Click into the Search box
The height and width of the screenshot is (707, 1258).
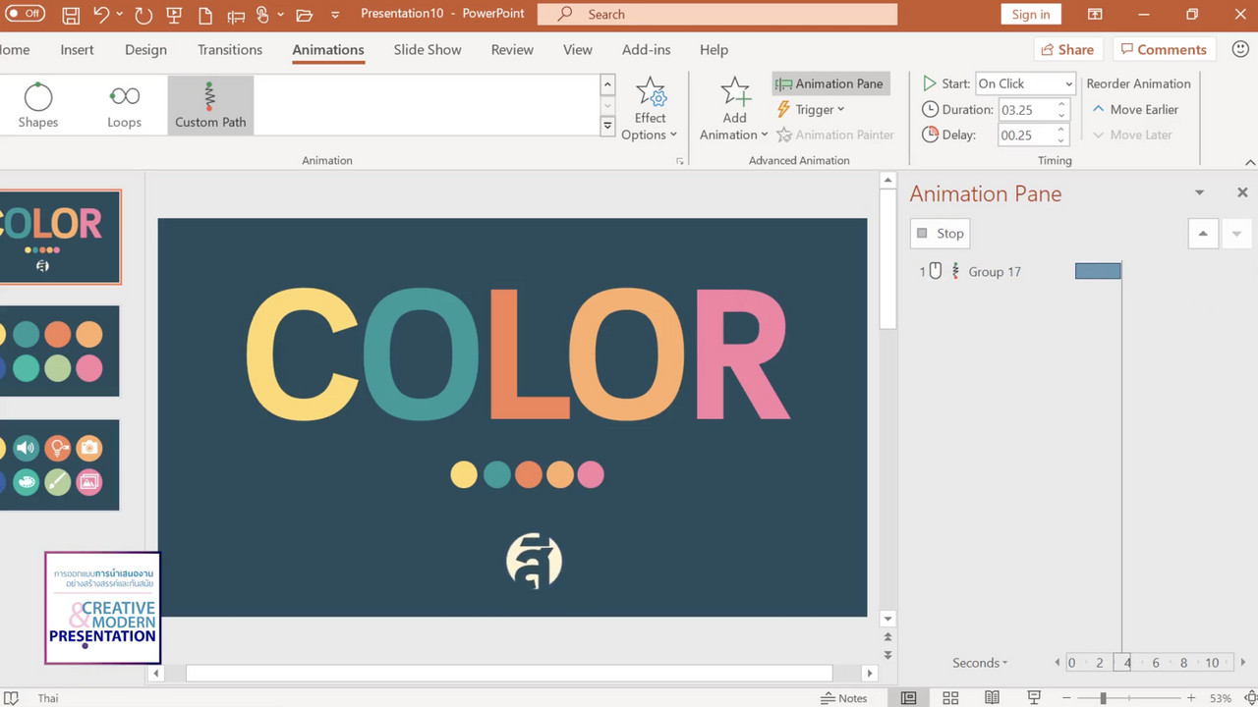point(717,14)
